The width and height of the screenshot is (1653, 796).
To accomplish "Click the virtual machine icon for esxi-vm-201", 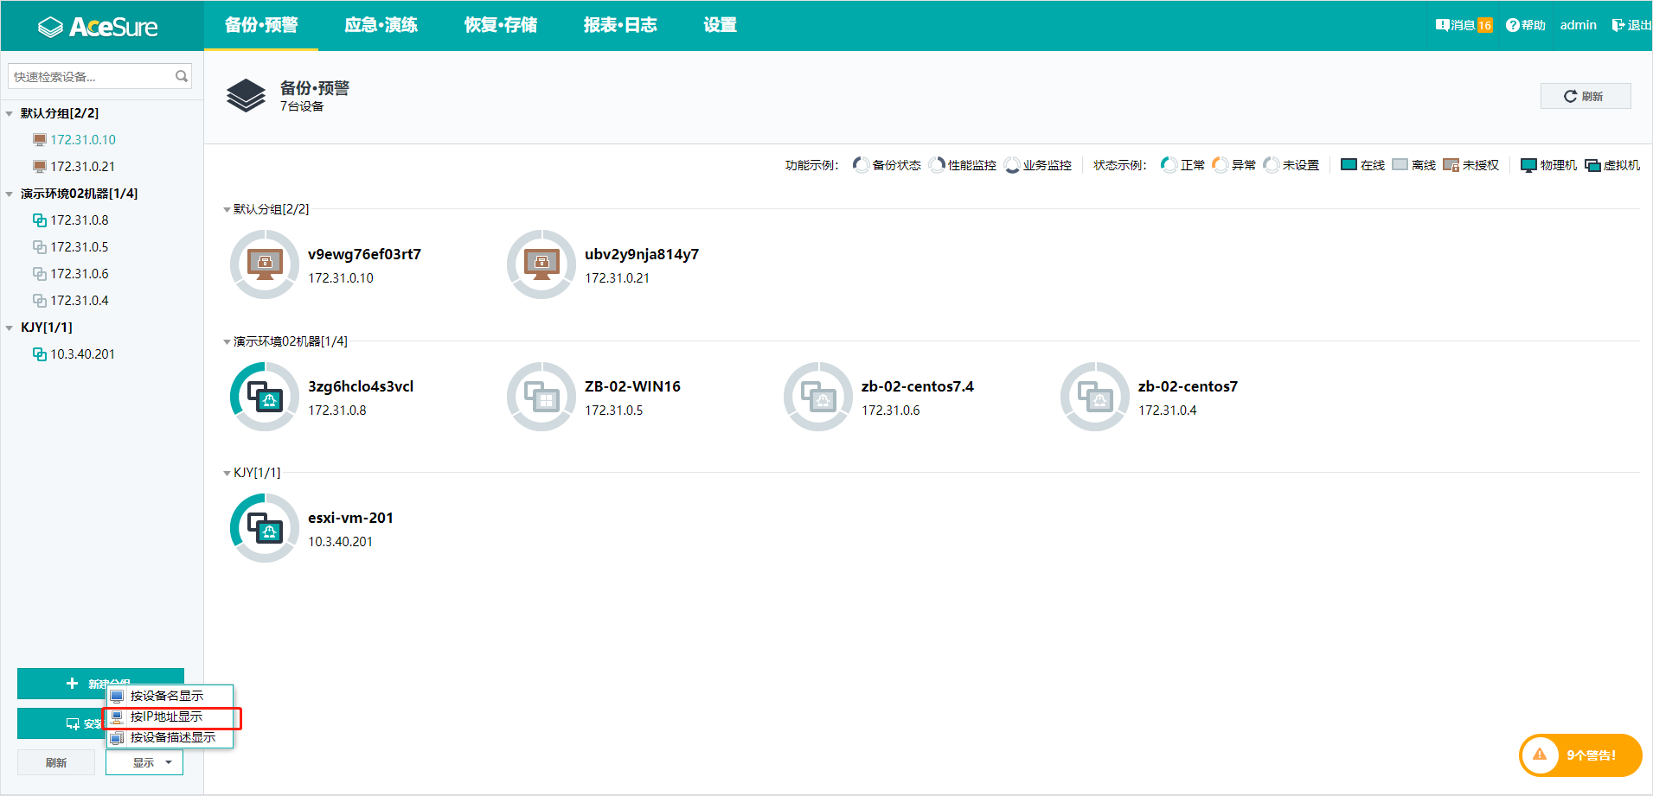I will point(264,528).
